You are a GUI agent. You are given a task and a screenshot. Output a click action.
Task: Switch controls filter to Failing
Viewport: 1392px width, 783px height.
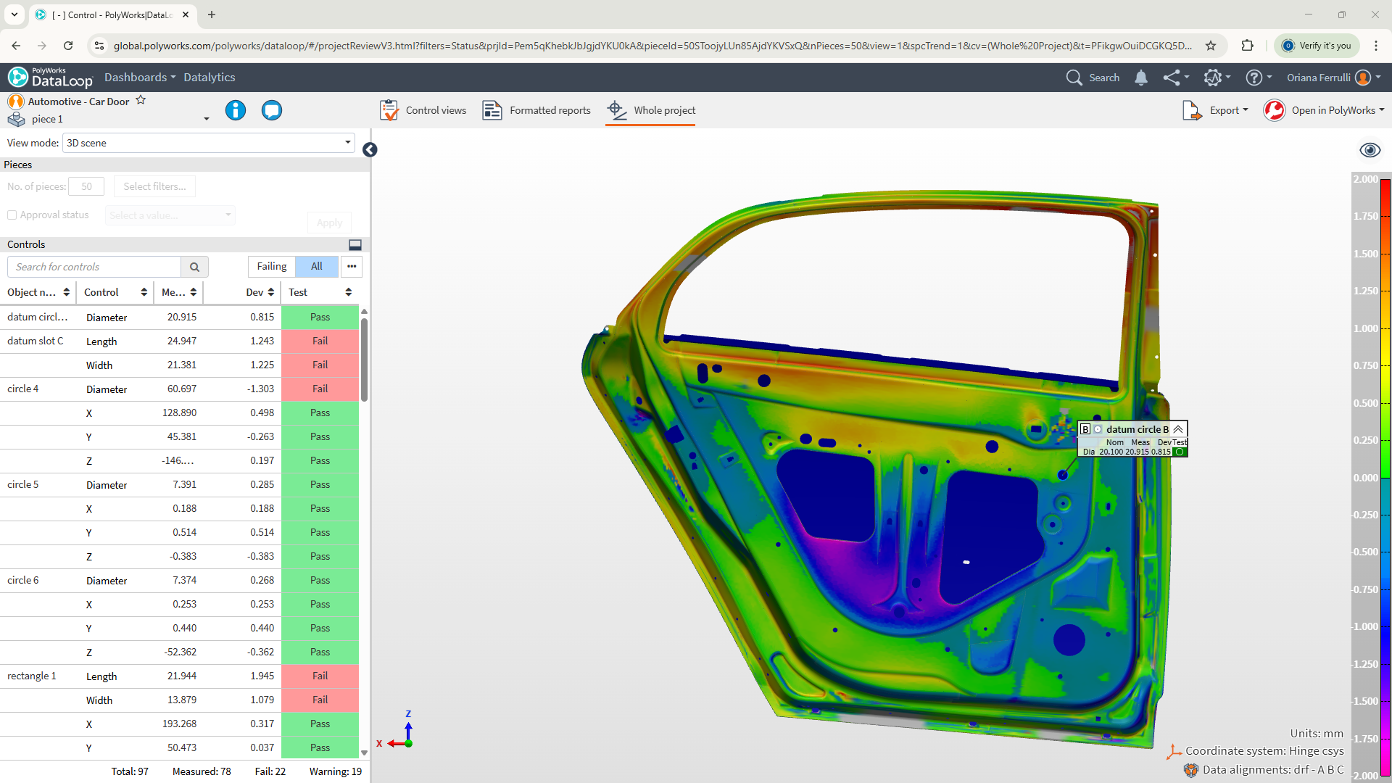[272, 267]
